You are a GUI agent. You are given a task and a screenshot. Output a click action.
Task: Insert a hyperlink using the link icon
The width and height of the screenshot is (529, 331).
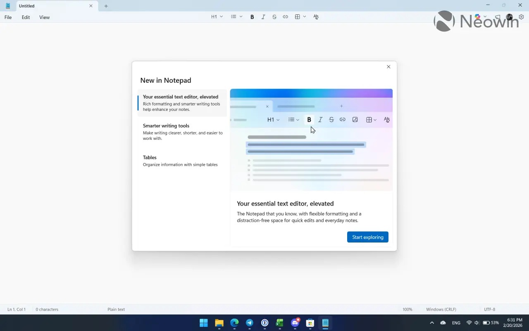(285, 17)
